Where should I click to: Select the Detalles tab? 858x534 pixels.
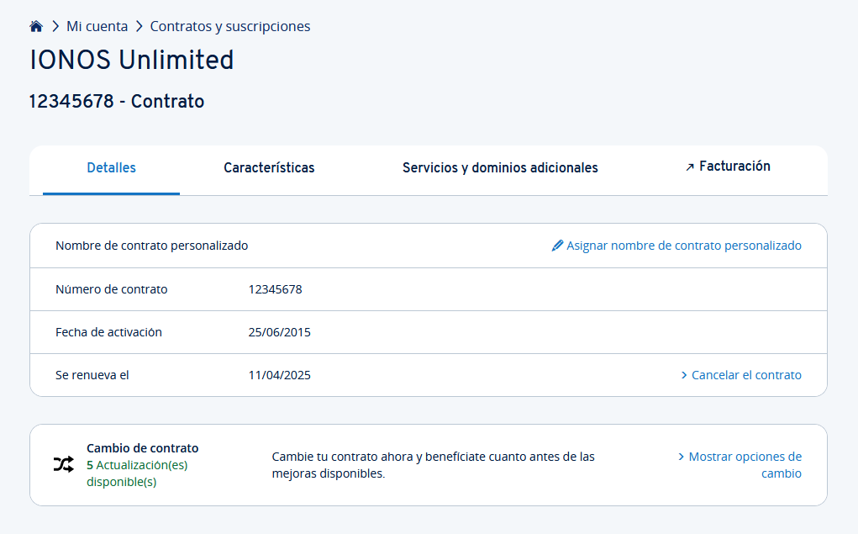(x=111, y=167)
